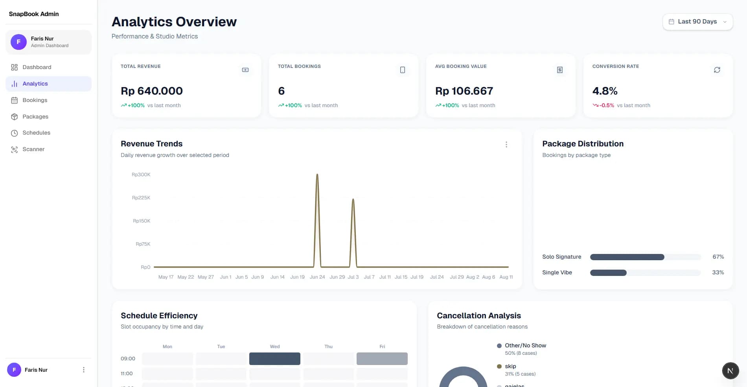Image resolution: width=747 pixels, height=387 pixels.
Task: Click the 50% (8 cases) cancellation text
Action: [x=521, y=353]
